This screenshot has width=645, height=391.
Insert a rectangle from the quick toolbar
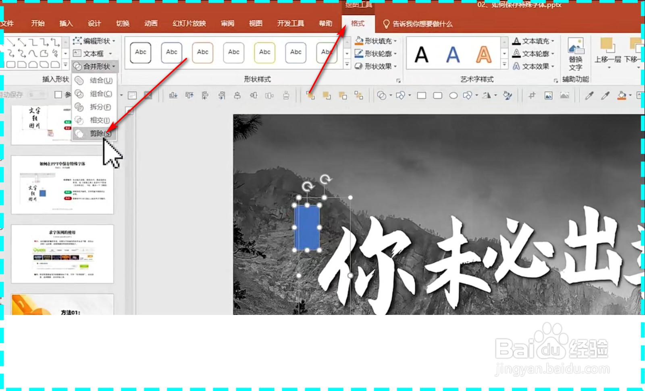click(x=422, y=95)
